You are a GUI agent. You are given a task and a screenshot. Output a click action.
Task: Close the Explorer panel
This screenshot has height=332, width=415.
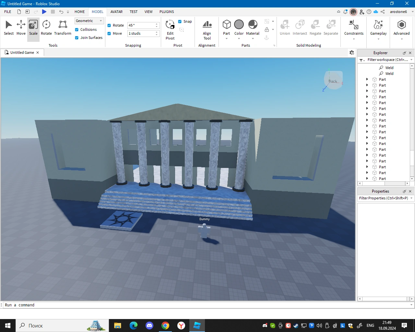tap(410, 53)
